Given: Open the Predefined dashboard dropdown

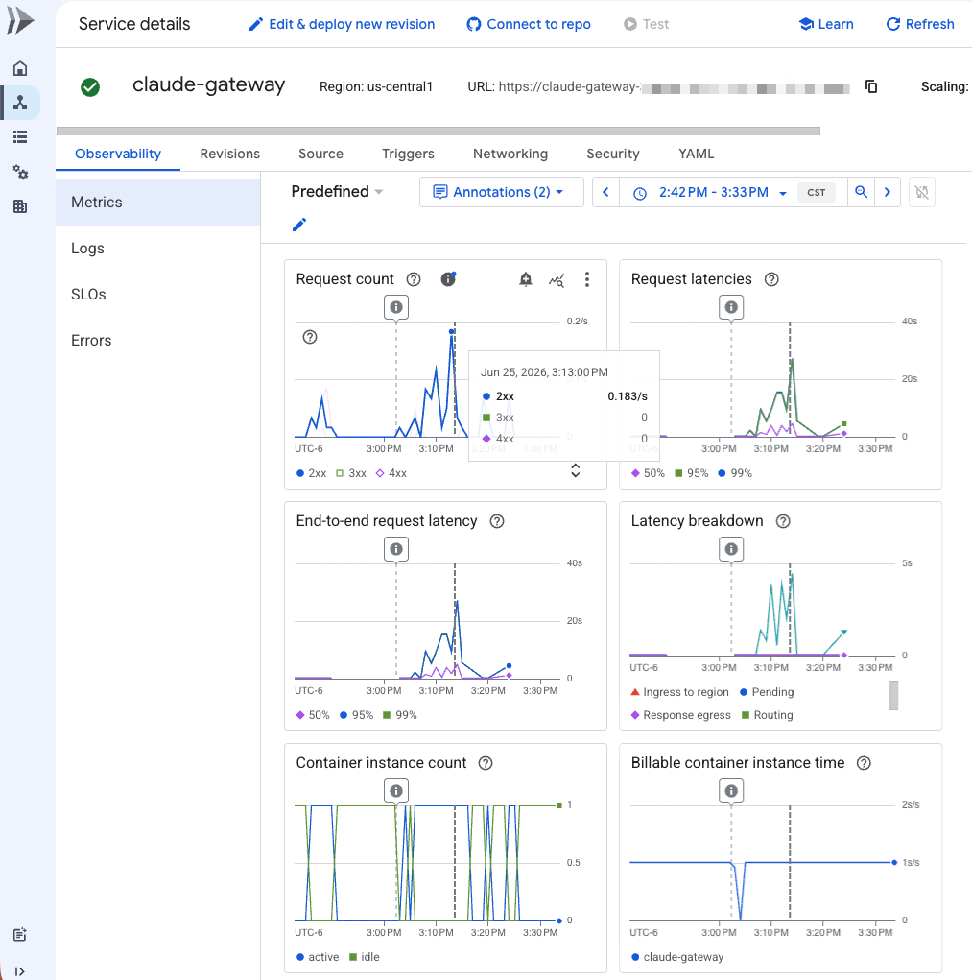Looking at the screenshot, I should (x=338, y=192).
